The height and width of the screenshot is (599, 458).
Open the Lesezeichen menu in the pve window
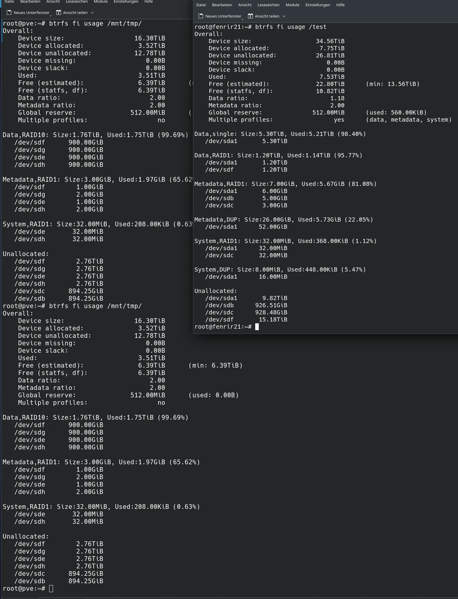pos(77,1)
